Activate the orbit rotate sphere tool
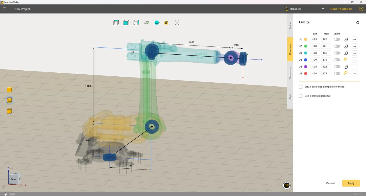The height and width of the screenshot is (196, 366). click(x=156, y=23)
